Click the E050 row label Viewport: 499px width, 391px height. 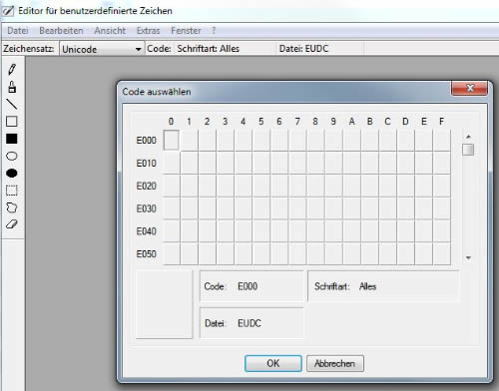tap(146, 254)
